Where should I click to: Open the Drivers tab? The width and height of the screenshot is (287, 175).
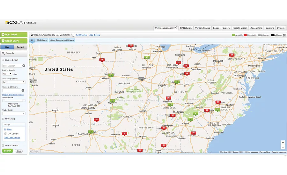click(281, 28)
